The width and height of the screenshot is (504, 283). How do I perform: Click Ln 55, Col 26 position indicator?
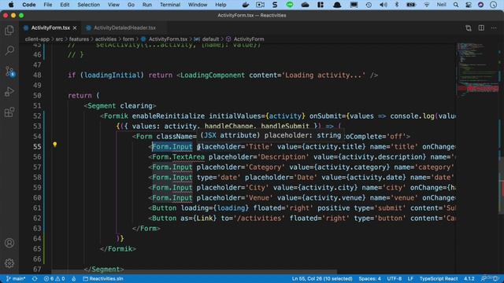(x=322, y=278)
